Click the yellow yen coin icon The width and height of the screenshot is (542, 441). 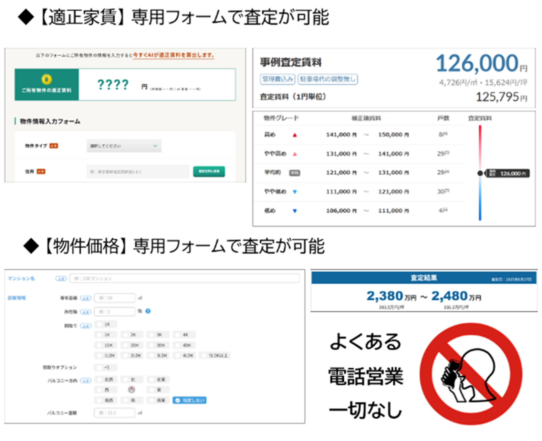tap(47, 79)
